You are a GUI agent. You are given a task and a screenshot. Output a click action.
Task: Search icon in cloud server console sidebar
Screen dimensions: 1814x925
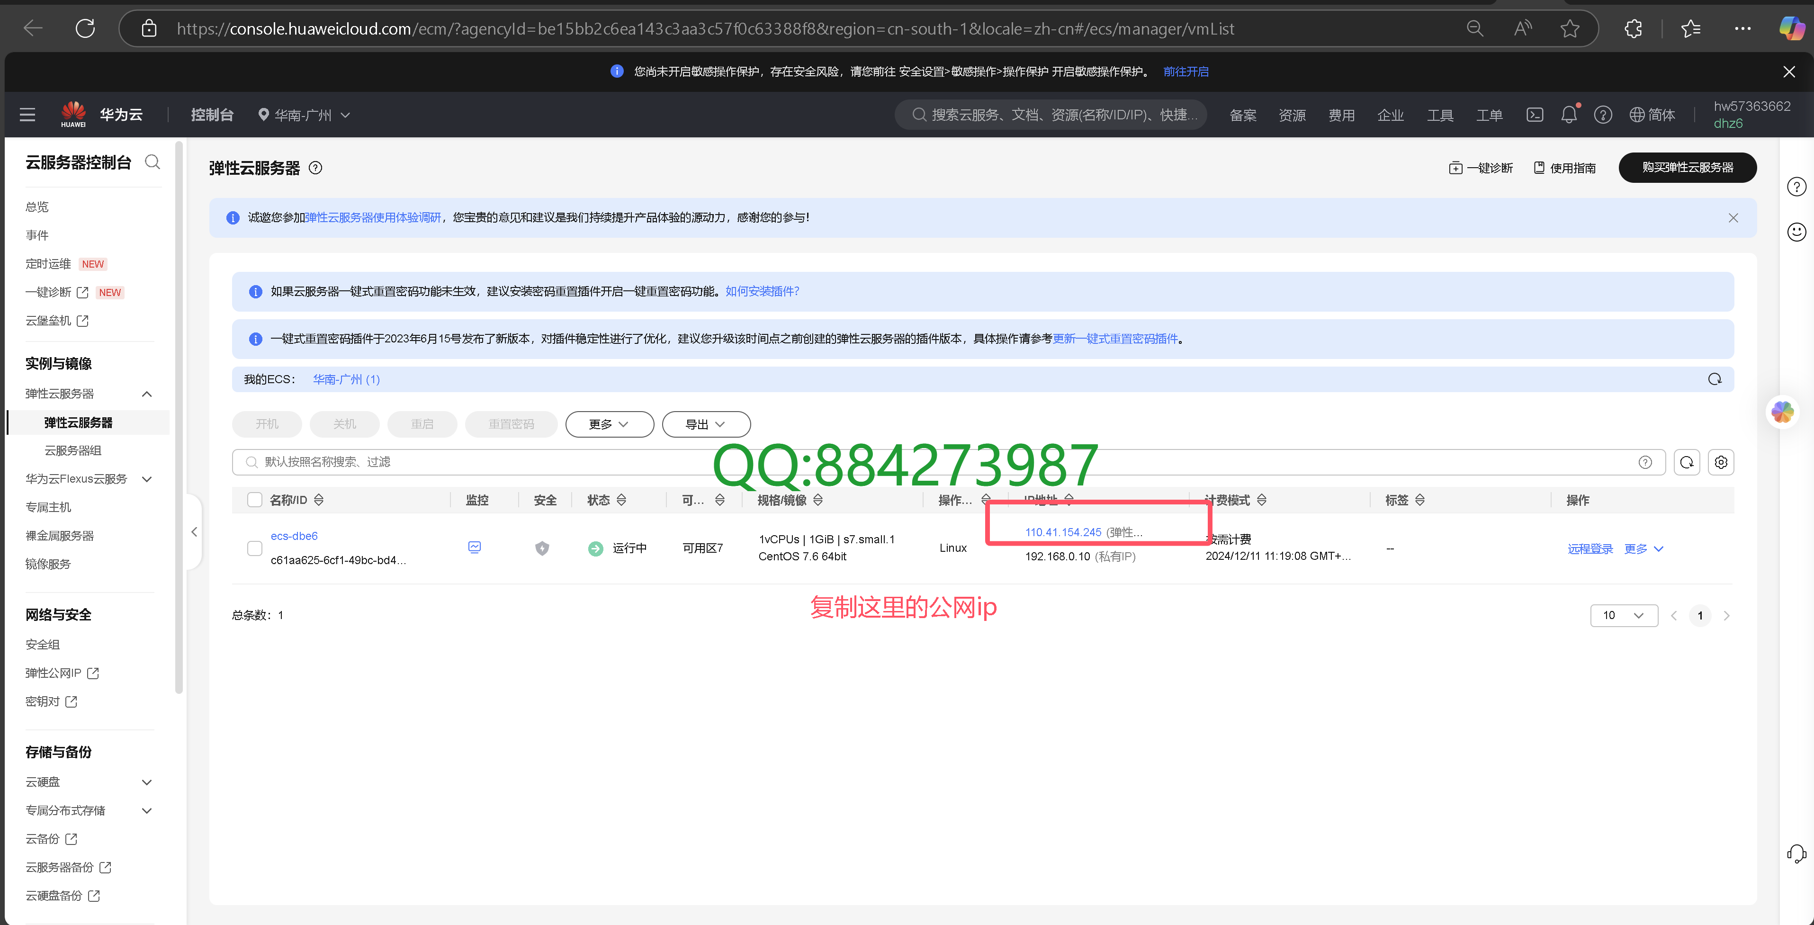(x=153, y=162)
